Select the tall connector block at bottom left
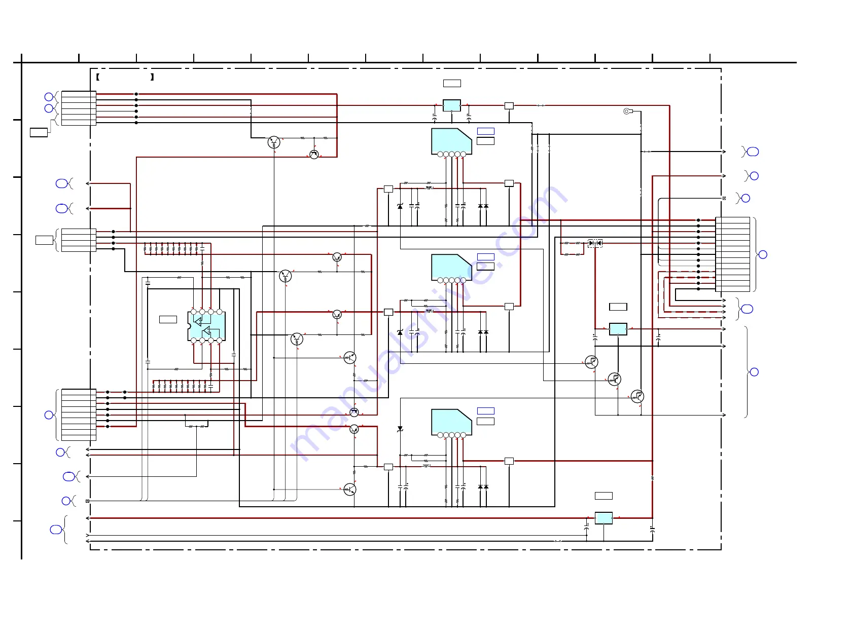The width and height of the screenshot is (852, 640). tap(79, 415)
